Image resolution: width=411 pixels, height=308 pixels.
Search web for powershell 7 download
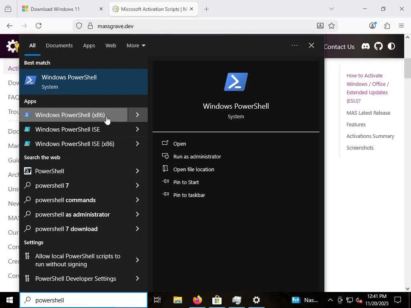[74, 229]
